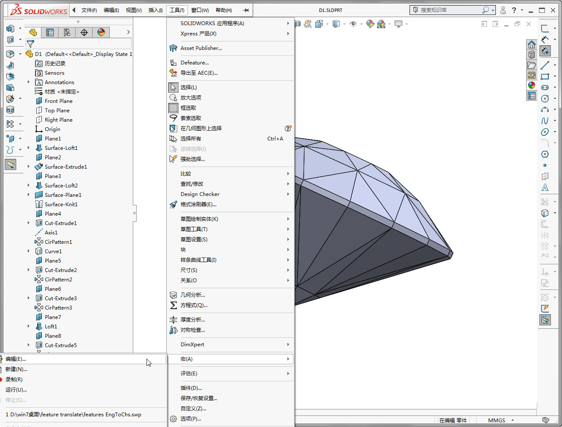Open the 插入(I) menu

point(155,10)
